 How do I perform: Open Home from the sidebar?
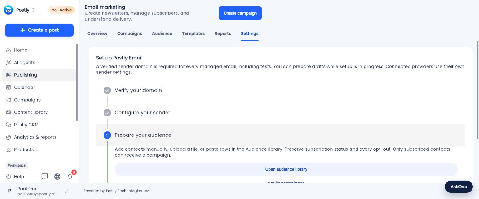coord(39,50)
